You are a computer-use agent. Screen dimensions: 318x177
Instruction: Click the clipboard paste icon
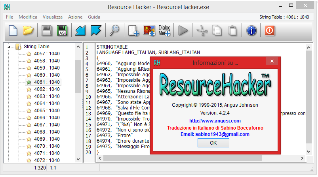232,31
